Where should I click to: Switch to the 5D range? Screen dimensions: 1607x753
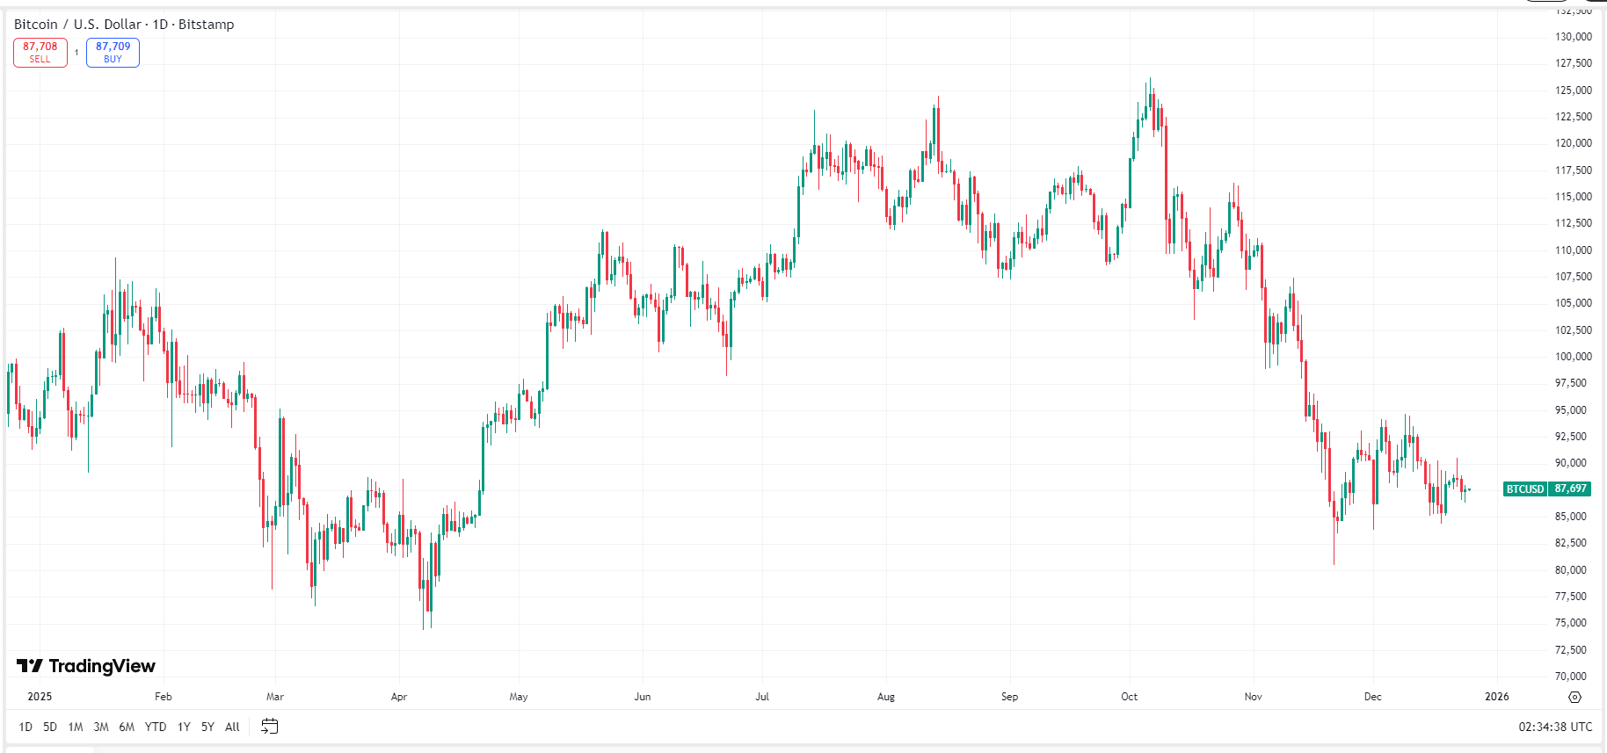(50, 728)
